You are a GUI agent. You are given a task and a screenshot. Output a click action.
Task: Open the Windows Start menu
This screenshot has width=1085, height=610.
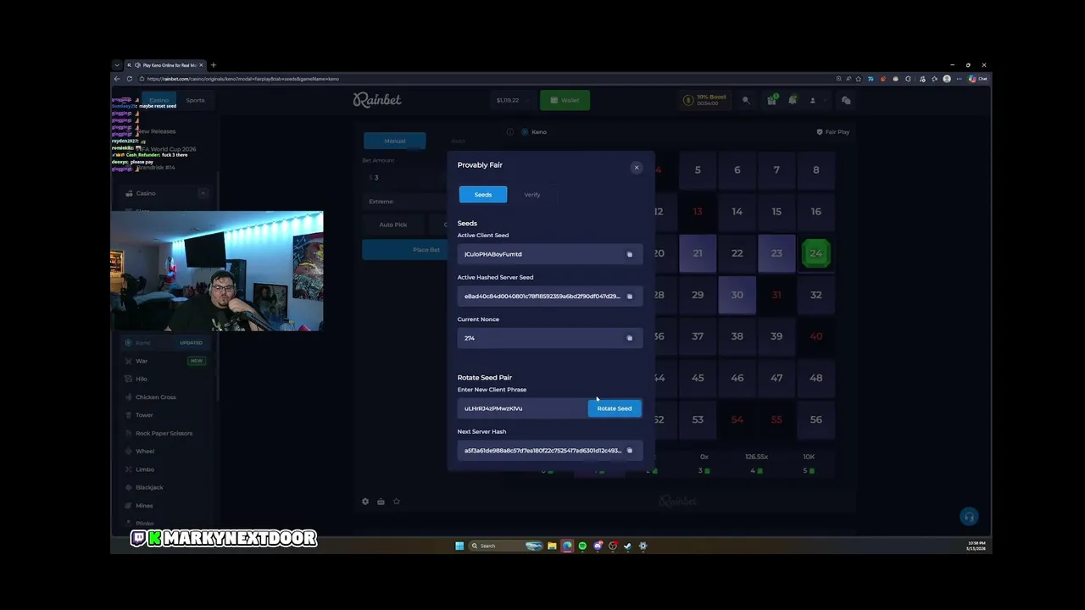459,546
